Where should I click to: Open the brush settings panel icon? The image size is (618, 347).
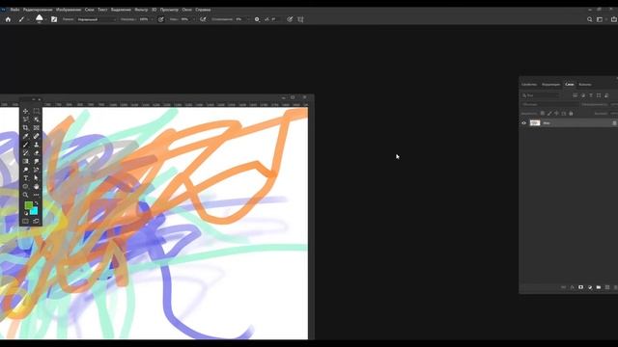click(54, 19)
